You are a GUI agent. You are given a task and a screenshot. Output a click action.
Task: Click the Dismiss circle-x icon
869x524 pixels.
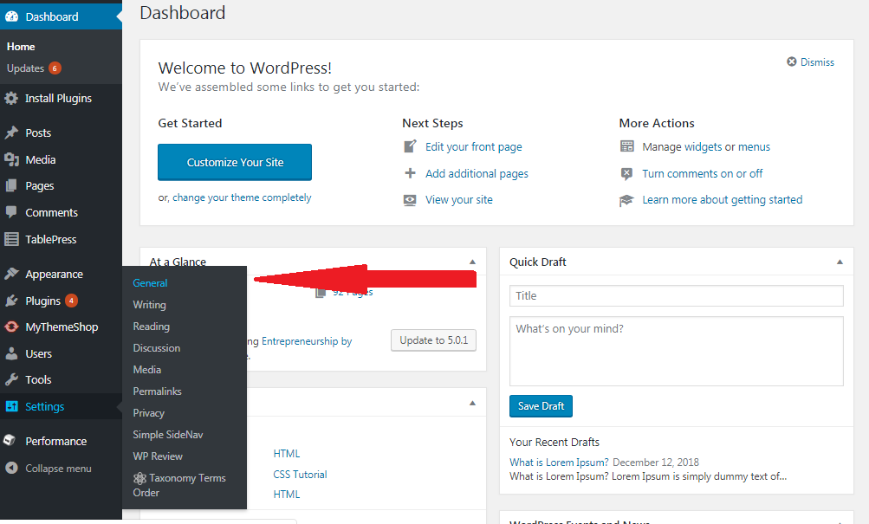pyautogui.click(x=791, y=61)
